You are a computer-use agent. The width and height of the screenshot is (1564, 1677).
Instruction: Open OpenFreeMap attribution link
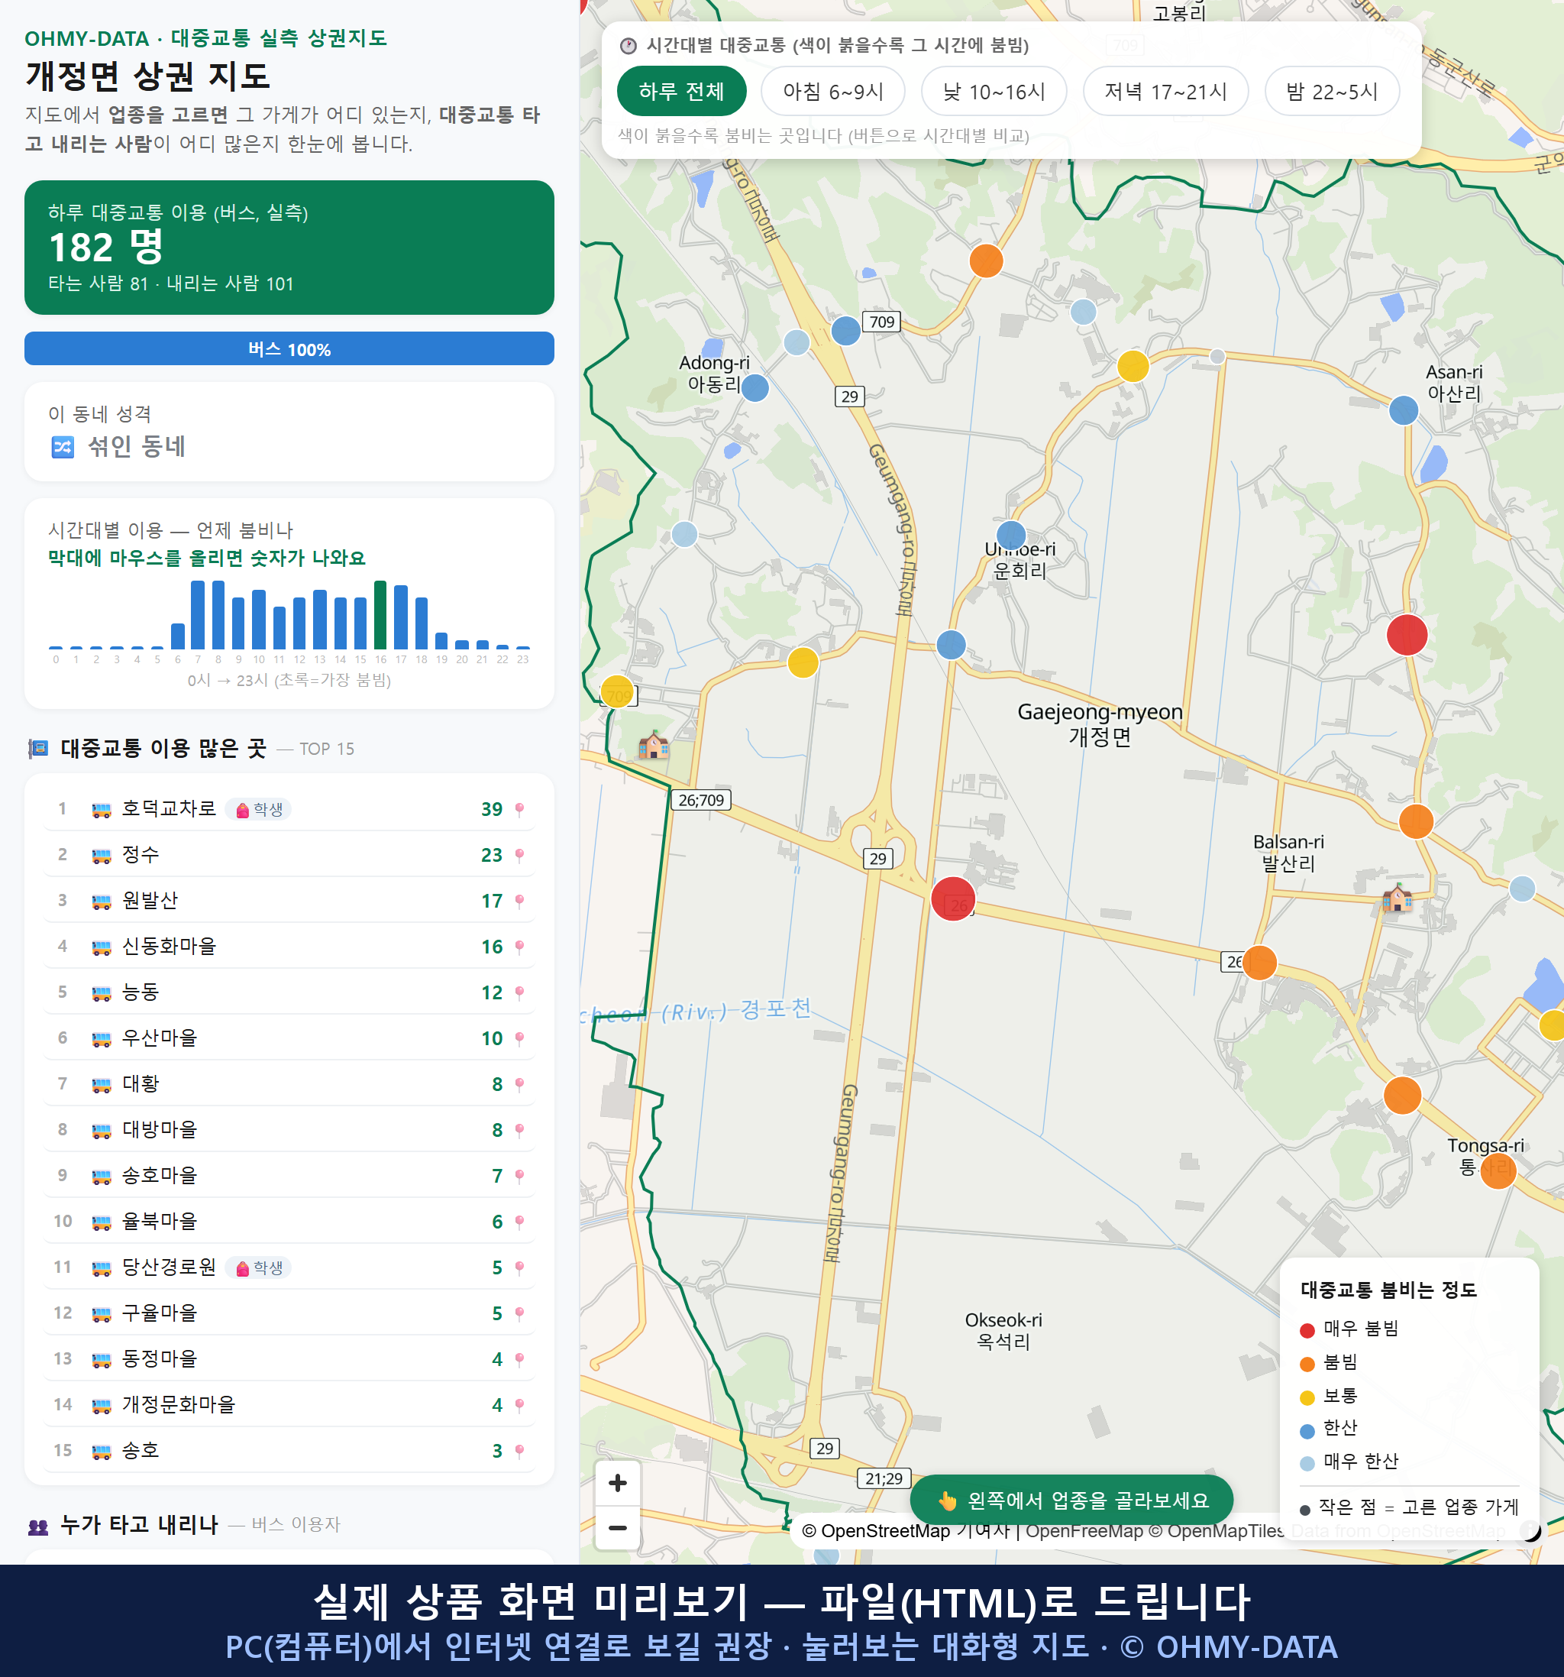[1084, 1531]
